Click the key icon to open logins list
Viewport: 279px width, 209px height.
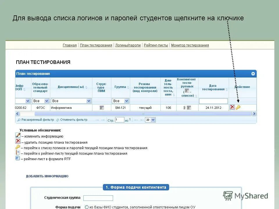coord(238,107)
